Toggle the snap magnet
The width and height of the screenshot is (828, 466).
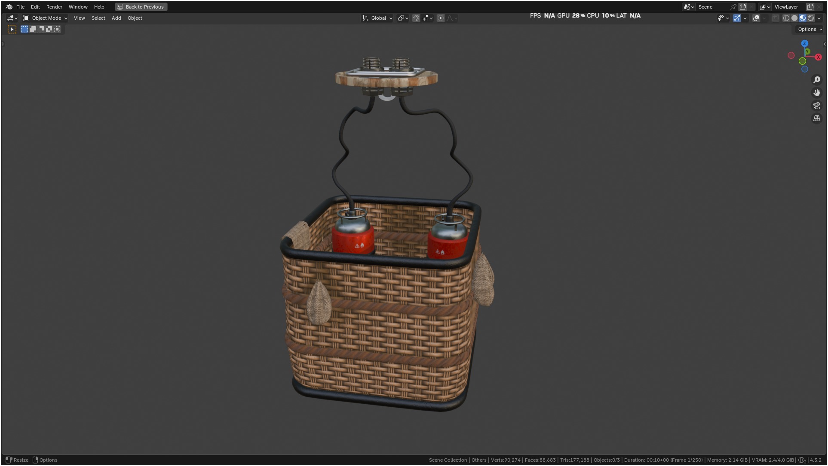416,18
